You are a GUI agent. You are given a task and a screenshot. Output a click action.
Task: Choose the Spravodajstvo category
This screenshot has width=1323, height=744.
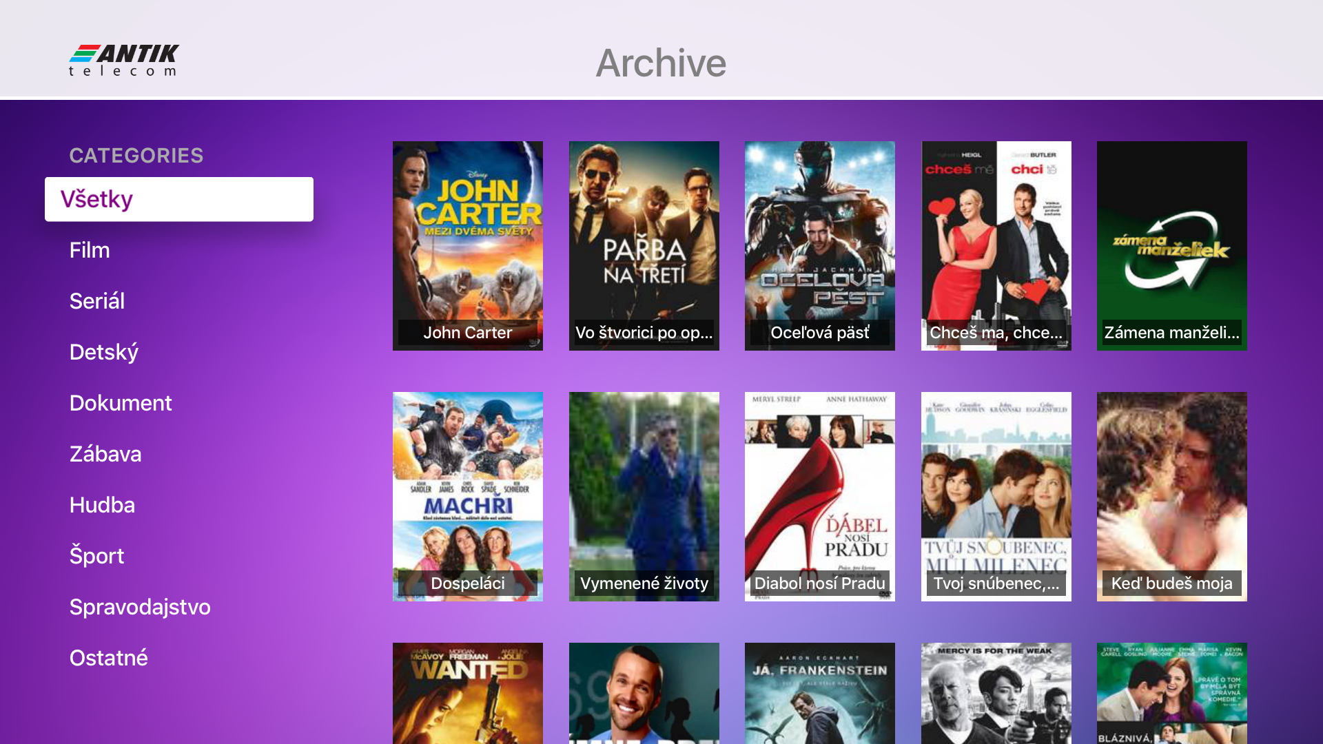pyautogui.click(x=140, y=607)
